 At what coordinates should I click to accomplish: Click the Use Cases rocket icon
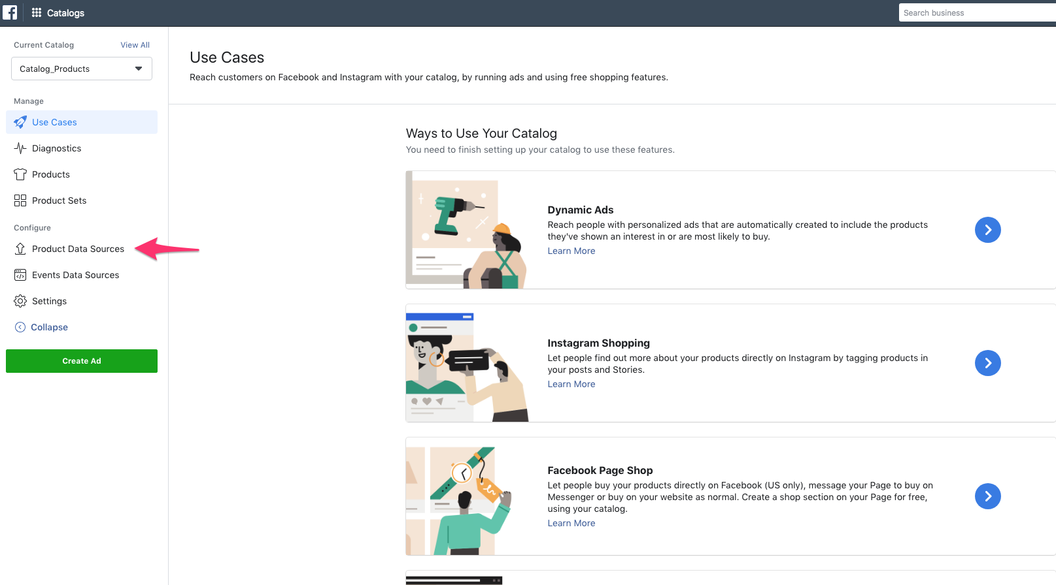coord(20,122)
